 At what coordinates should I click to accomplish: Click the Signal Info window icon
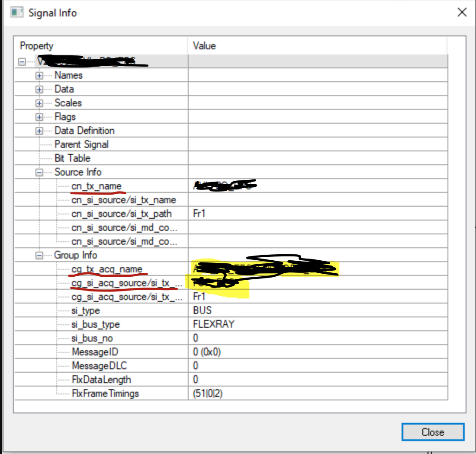point(17,13)
